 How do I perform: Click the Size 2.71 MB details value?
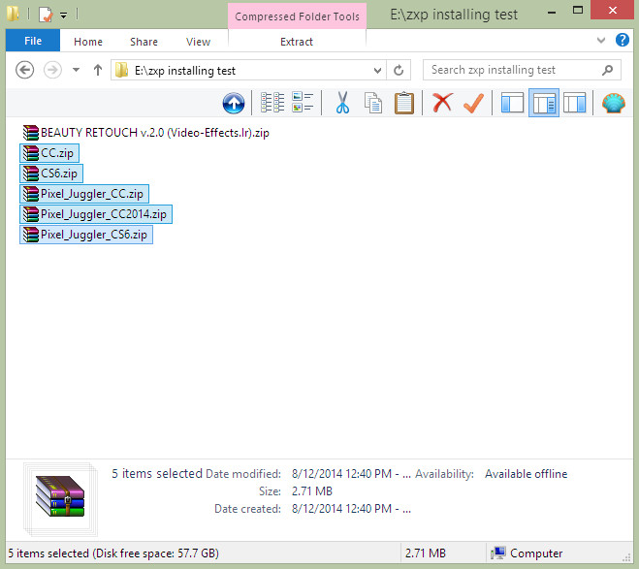pyautogui.click(x=312, y=491)
